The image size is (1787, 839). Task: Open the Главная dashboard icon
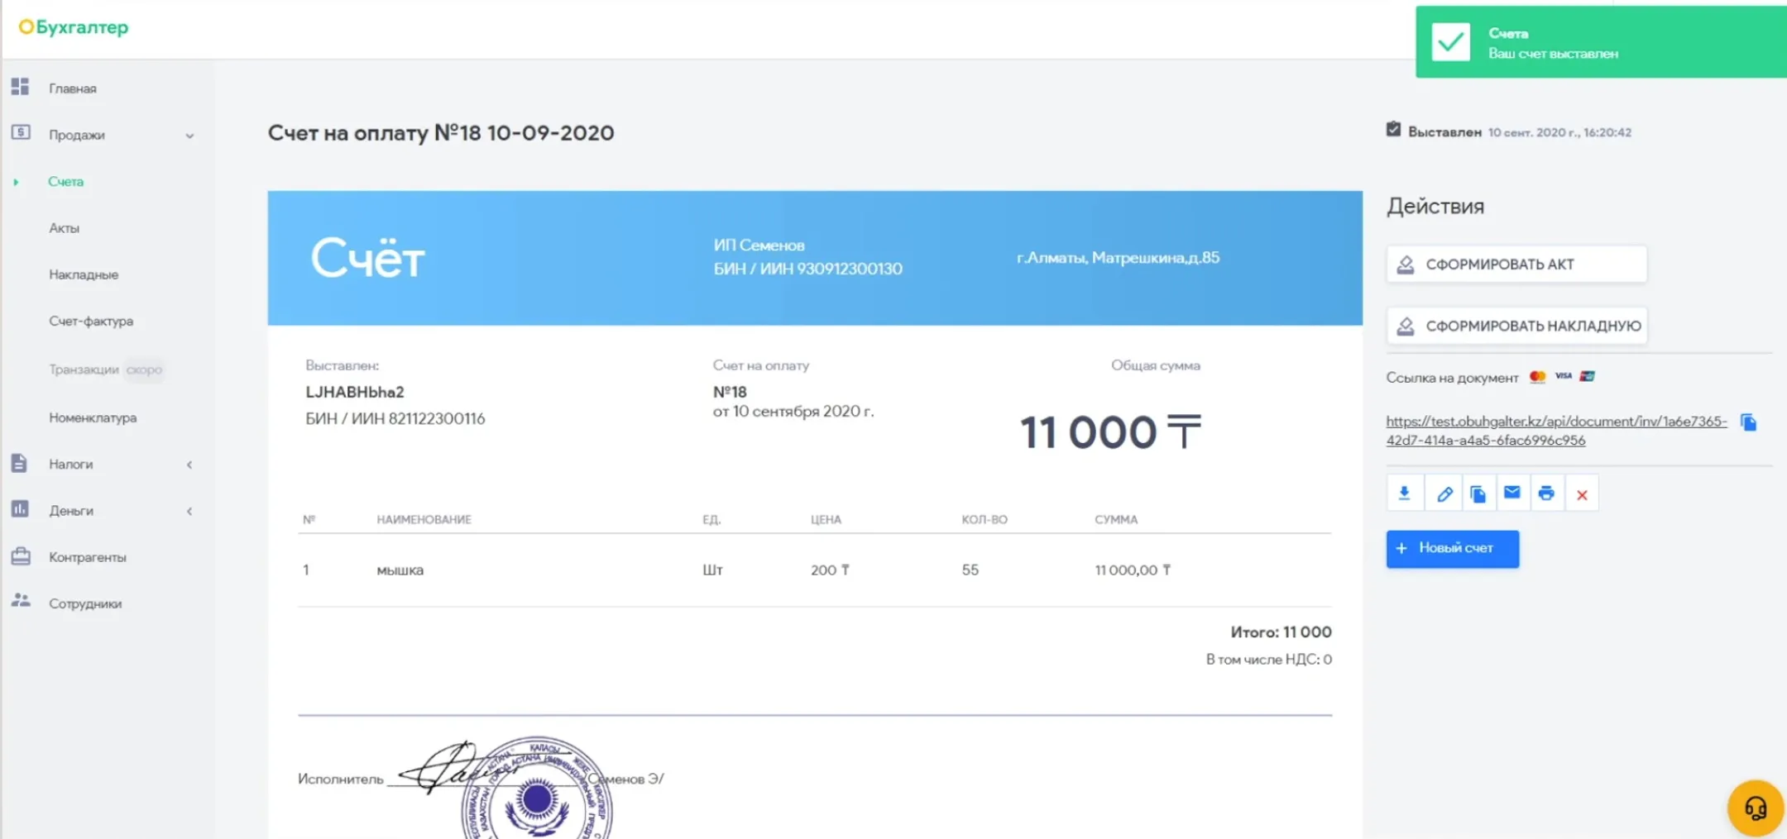(x=21, y=87)
